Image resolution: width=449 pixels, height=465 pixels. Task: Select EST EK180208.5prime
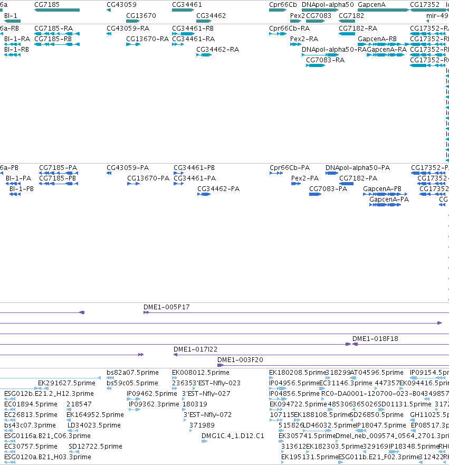(297, 373)
